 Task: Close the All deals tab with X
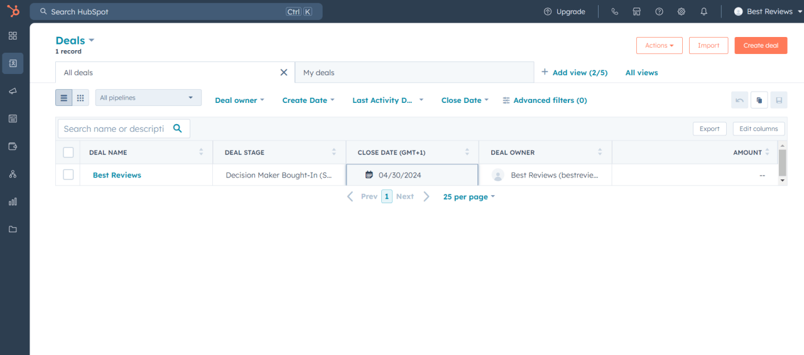(284, 72)
